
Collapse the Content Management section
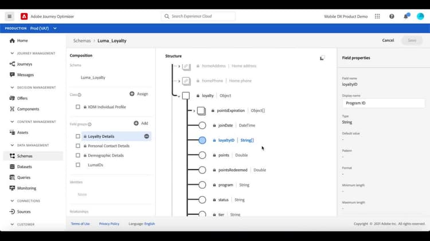pyautogui.click(x=12, y=122)
